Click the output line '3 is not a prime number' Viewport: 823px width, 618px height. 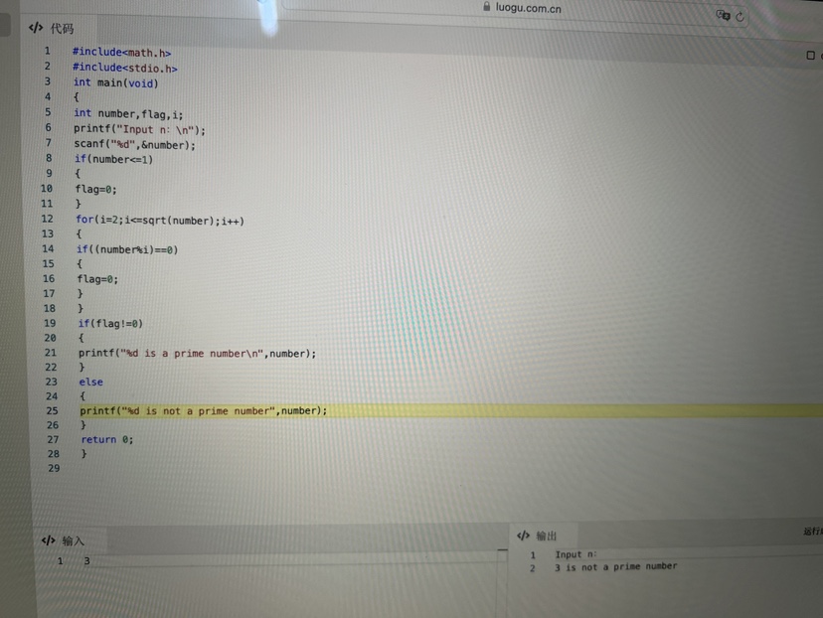tap(615, 566)
